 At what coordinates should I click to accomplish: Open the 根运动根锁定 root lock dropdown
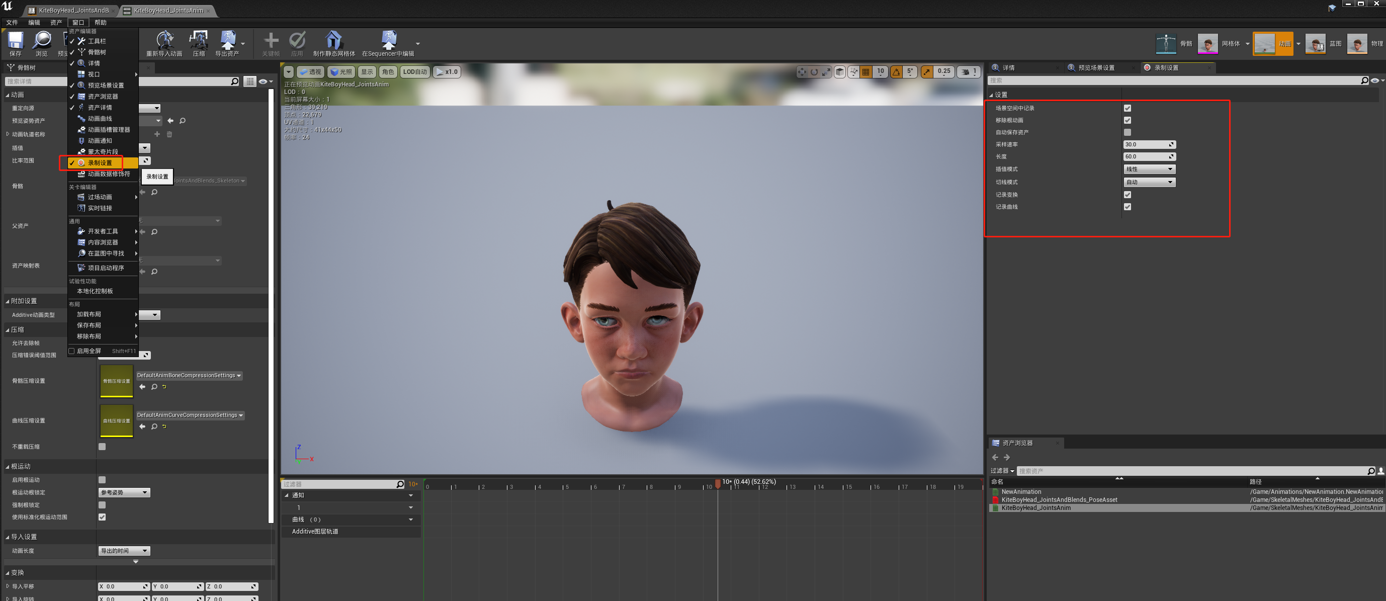tap(124, 492)
